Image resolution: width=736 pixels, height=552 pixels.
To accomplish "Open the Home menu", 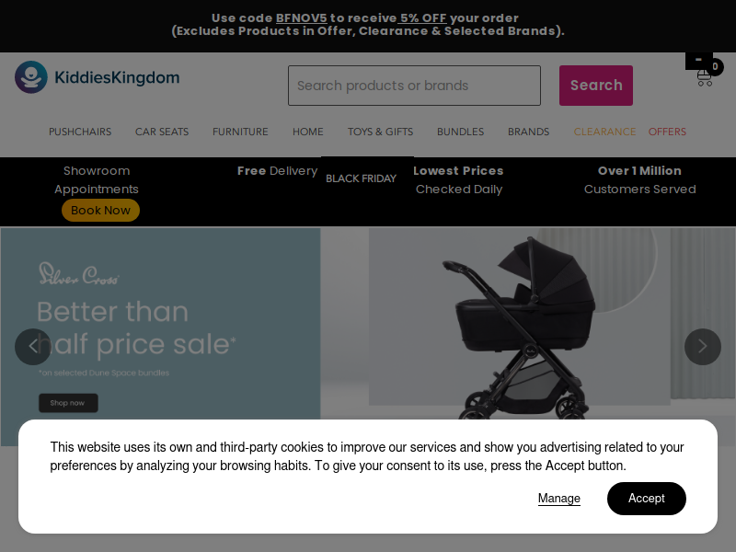I will tap(308, 132).
